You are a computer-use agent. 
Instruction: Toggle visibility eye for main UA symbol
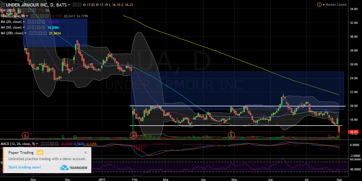(75, 5)
